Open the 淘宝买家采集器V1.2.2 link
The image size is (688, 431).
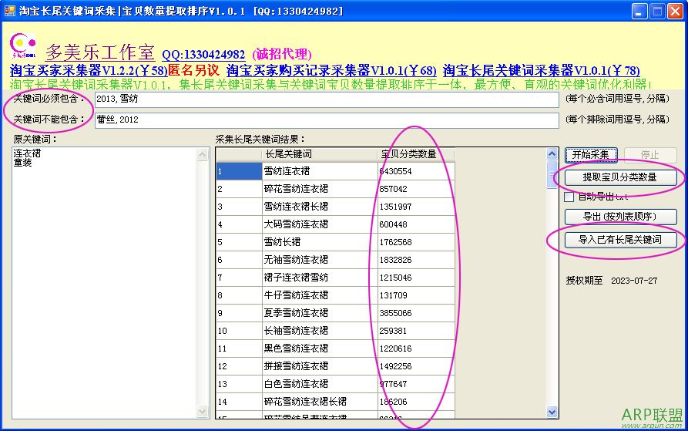click(88, 70)
